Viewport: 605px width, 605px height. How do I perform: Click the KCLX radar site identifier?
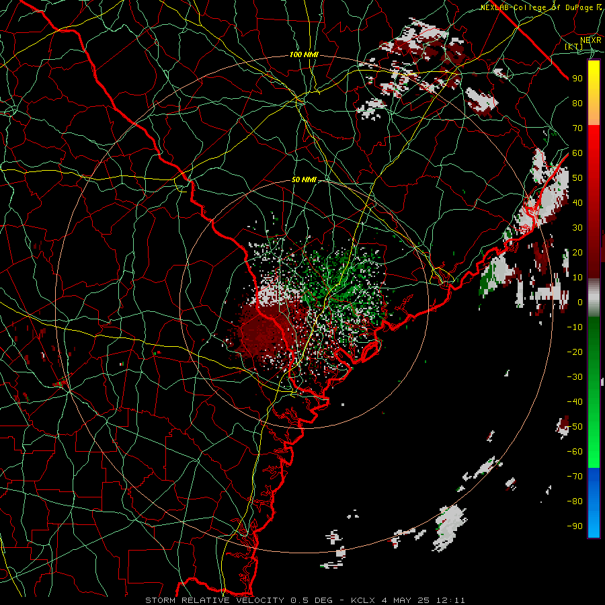pyautogui.click(x=363, y=600)
